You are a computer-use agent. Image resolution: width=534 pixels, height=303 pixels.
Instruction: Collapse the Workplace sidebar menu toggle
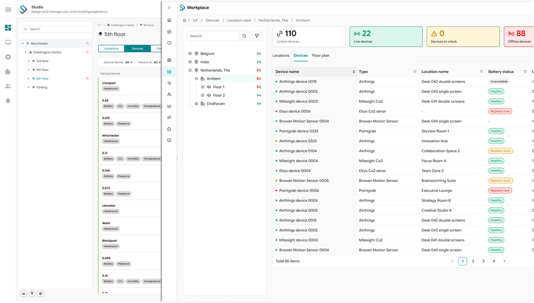pyautogui.click(x=169, y=7)
